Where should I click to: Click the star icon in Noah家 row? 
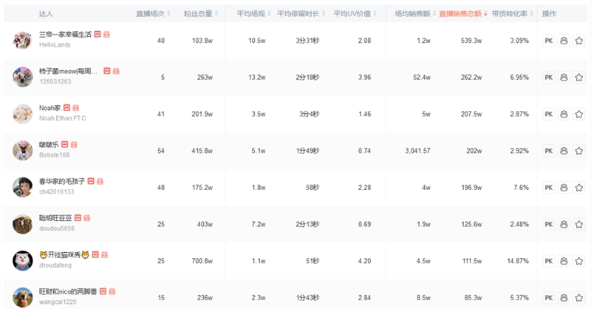click(x=578, y=114)
